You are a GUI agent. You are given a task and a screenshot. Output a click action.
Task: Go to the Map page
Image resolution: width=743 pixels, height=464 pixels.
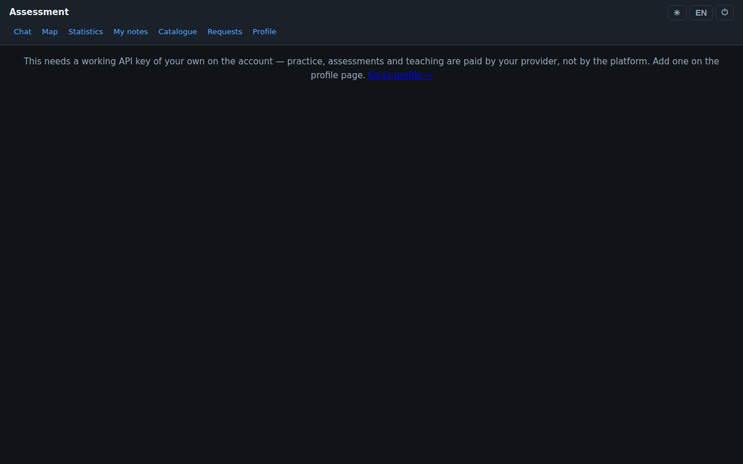50,32
